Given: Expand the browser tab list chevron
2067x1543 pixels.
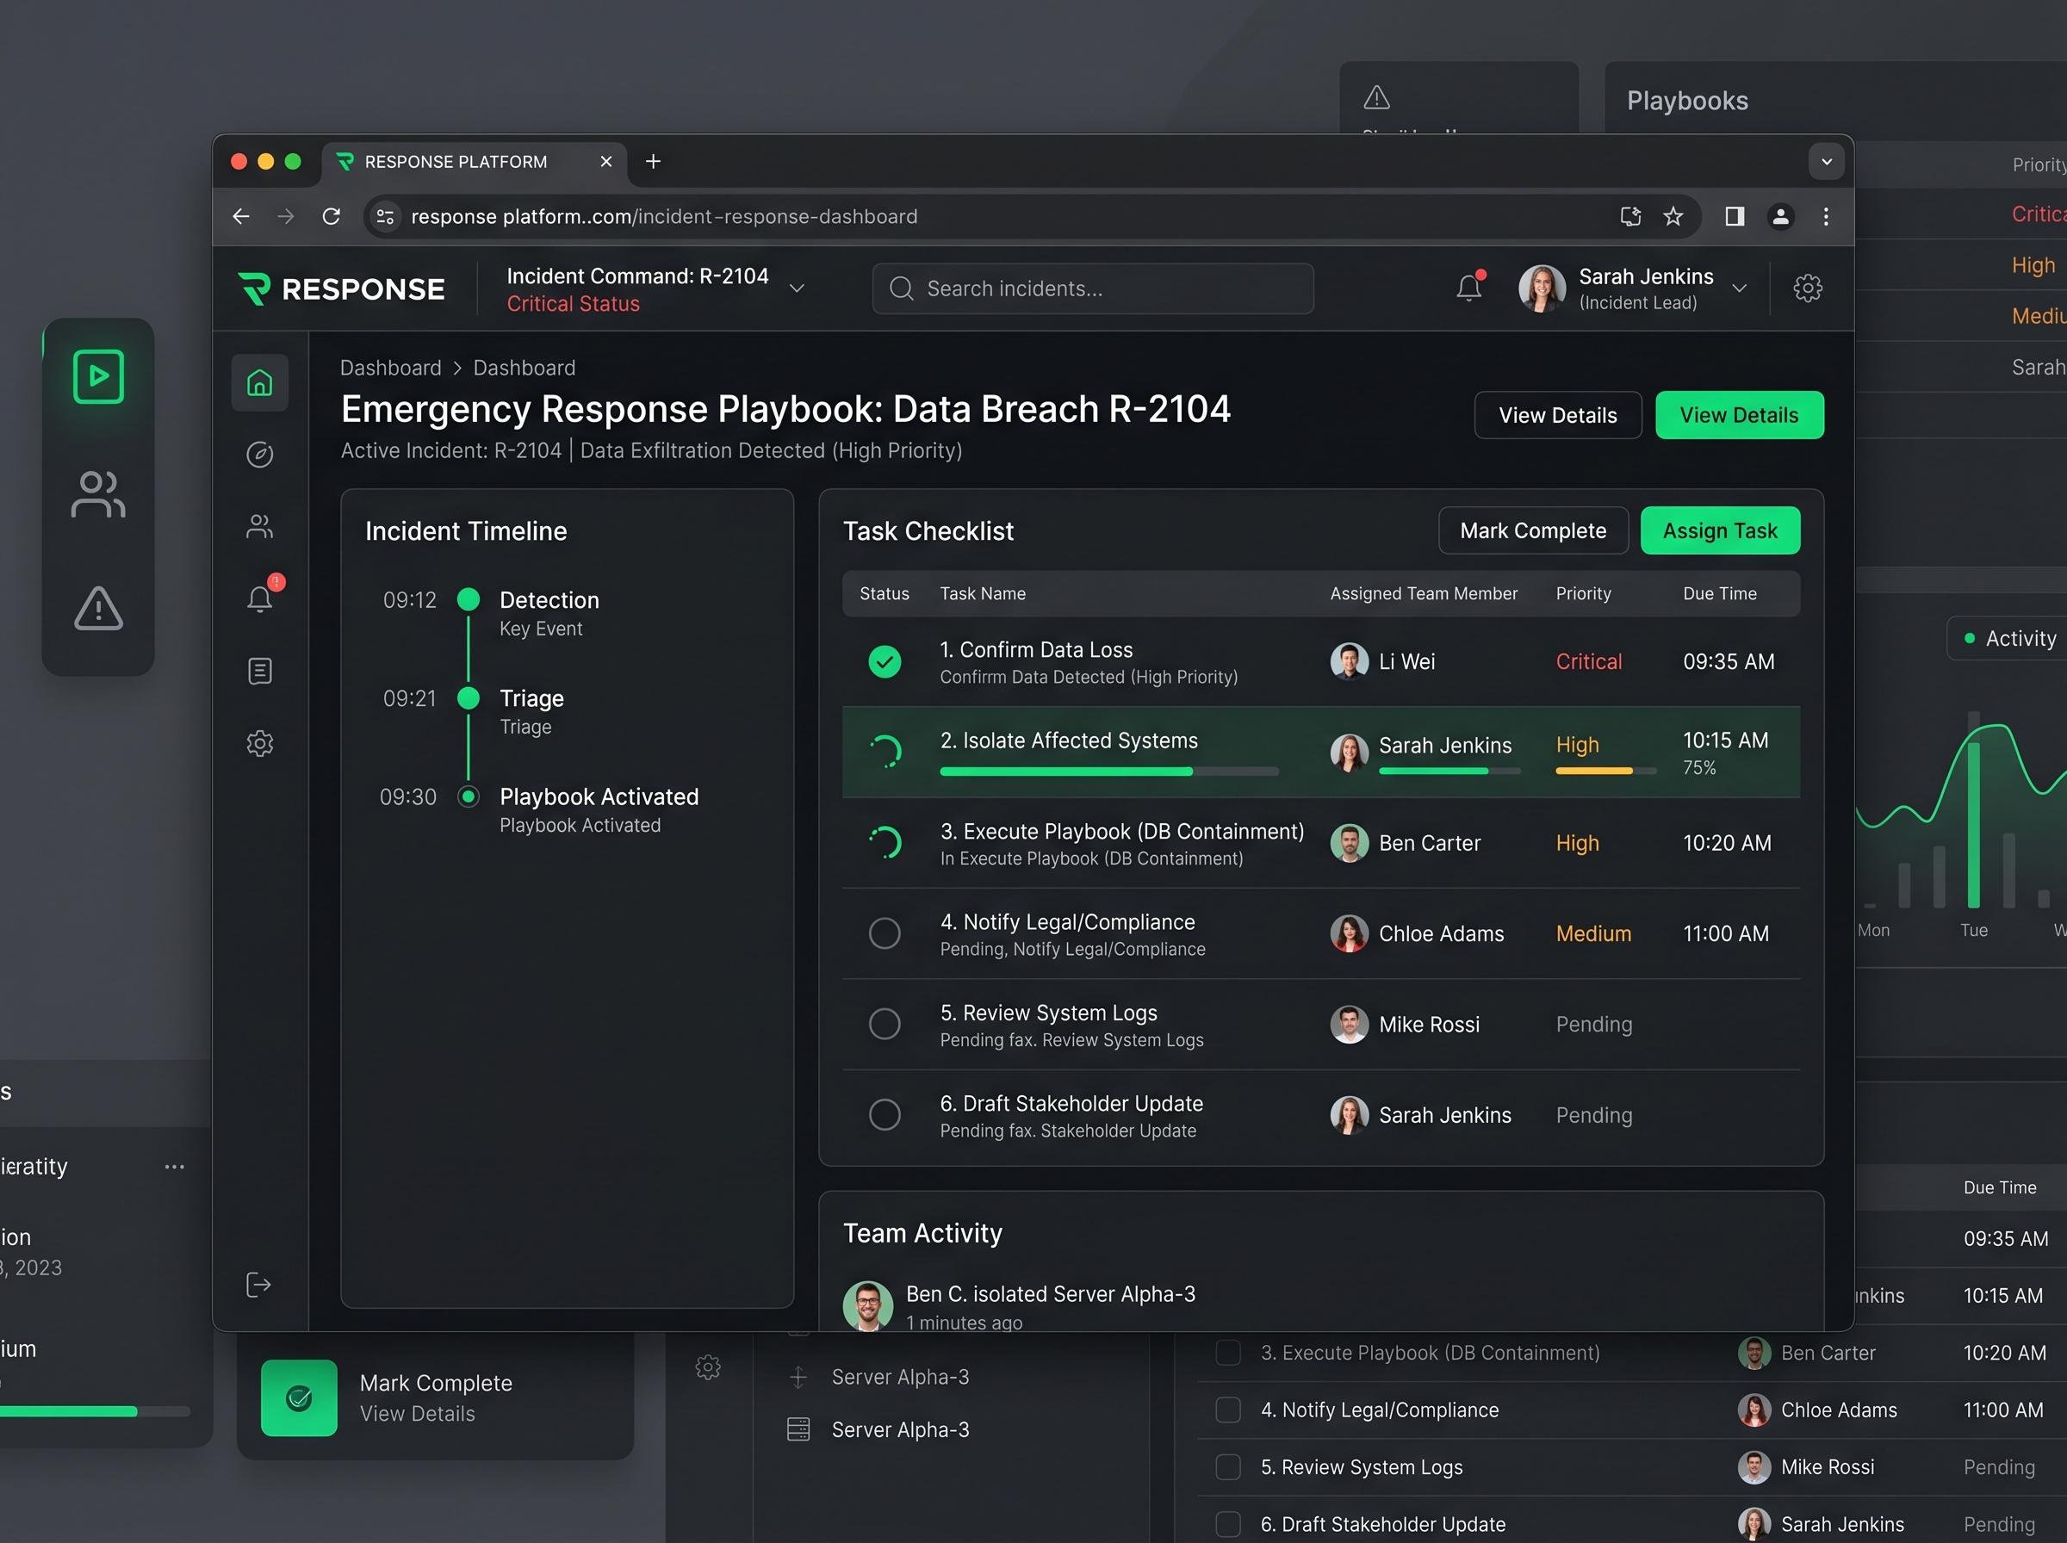Looking at the screenshot, I should pyautogui.click(x=1826, y=162).
